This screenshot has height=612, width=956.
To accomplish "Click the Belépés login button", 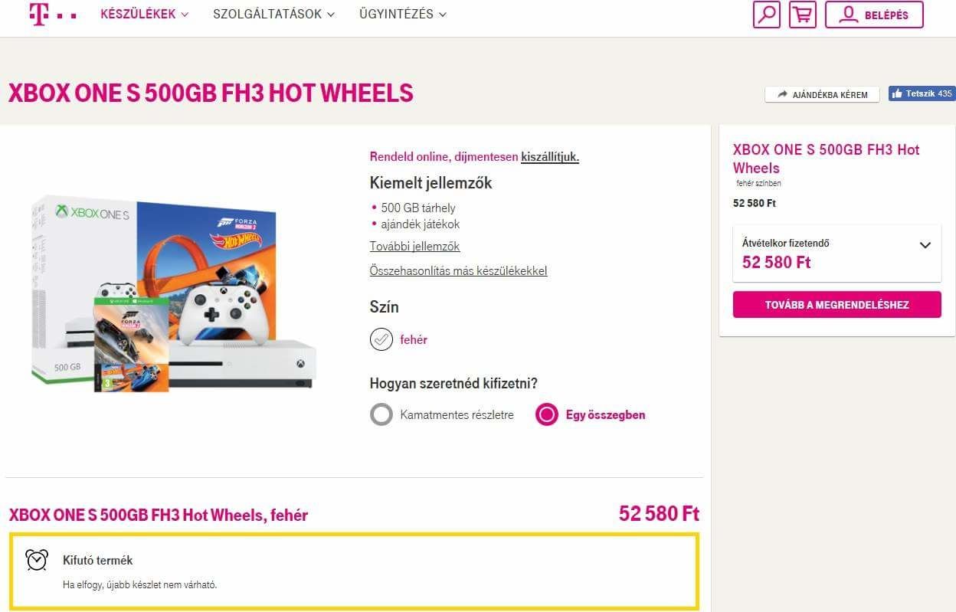I will coord(874,15).
